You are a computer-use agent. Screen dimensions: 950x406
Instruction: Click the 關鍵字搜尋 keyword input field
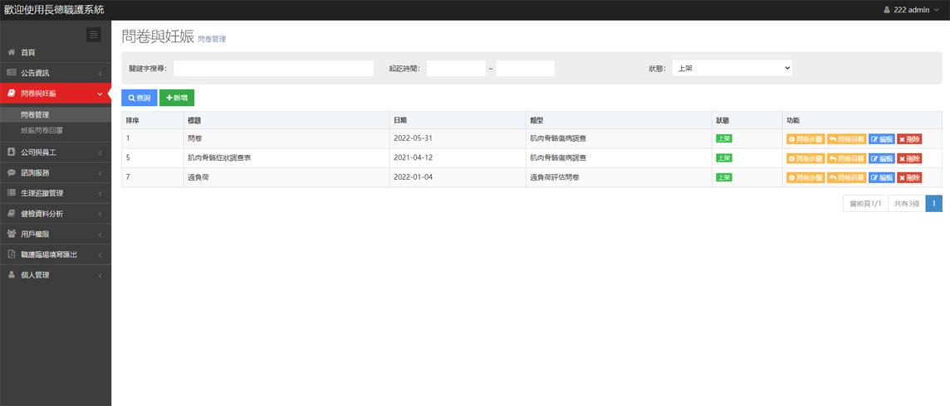[x=273, y=68]
